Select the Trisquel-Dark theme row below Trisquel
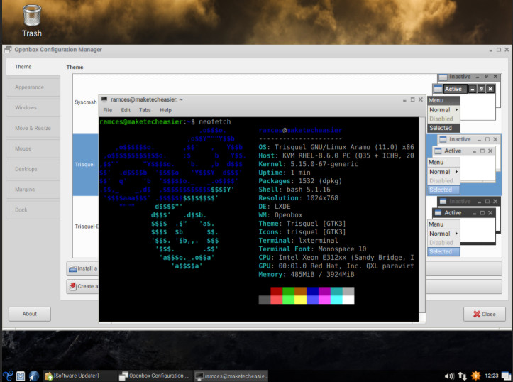The image size is (513, 382). (87, 227)
